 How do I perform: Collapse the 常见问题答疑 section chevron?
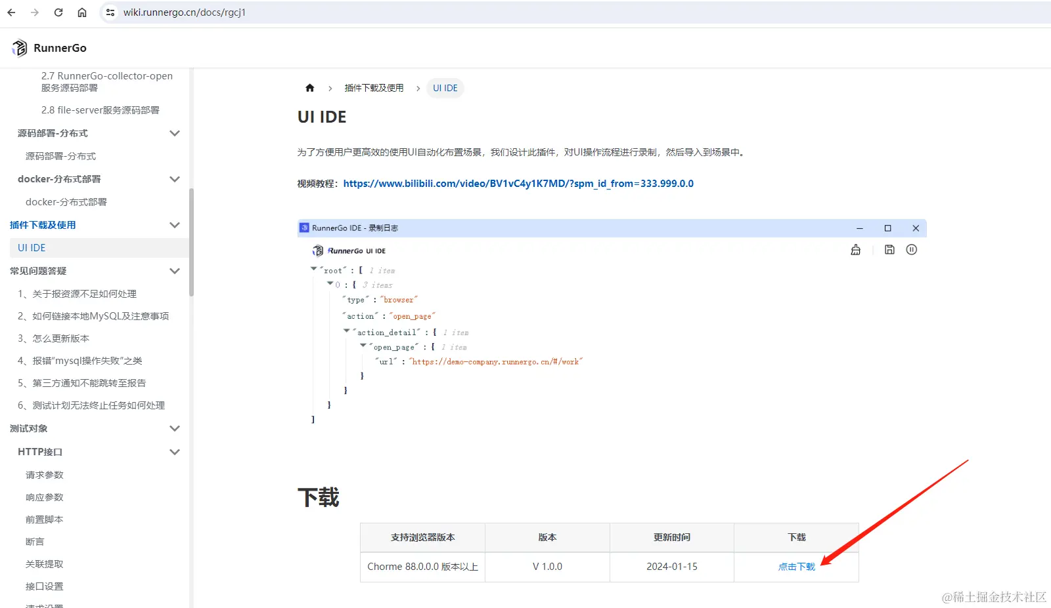click(x=175, y=271)
